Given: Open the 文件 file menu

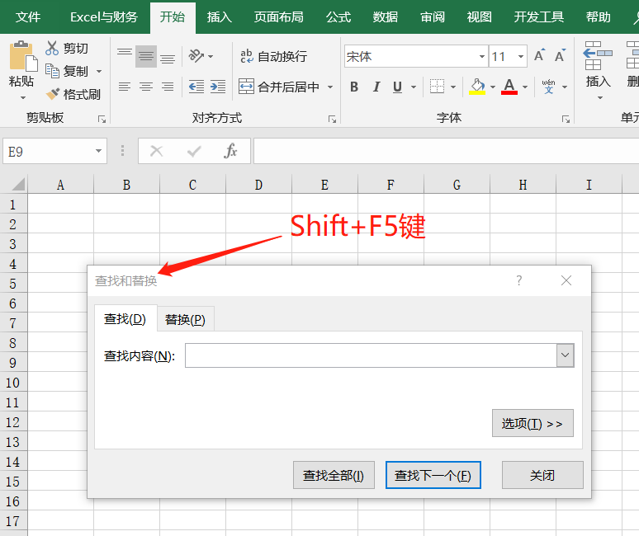Looking at the screenshot, I should [x=28, y=17].
